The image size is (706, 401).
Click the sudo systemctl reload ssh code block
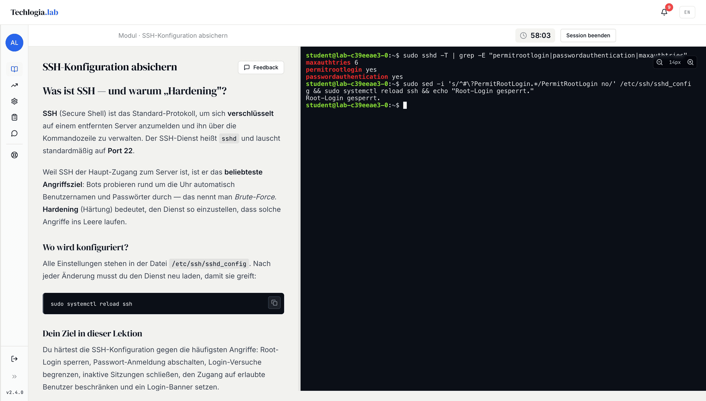pos(163,304)
